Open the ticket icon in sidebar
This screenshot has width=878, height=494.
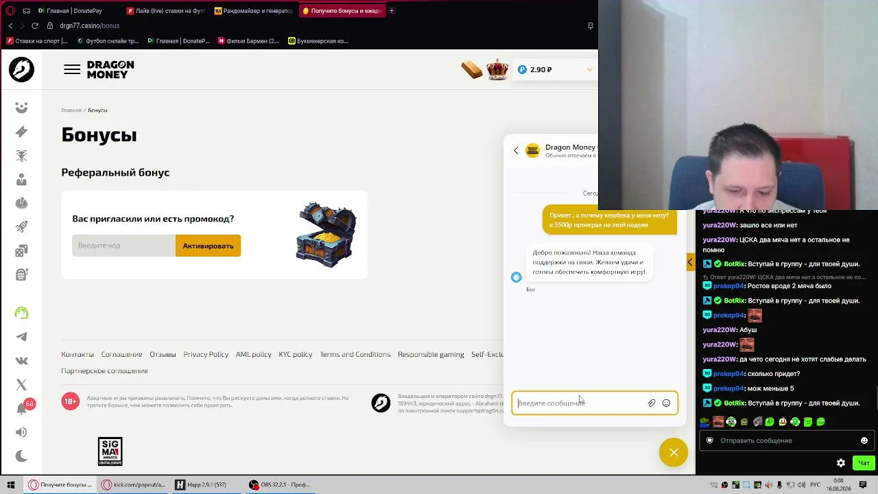[x=21, y=132]
